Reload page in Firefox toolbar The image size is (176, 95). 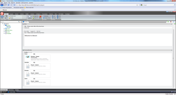(8, 5)
